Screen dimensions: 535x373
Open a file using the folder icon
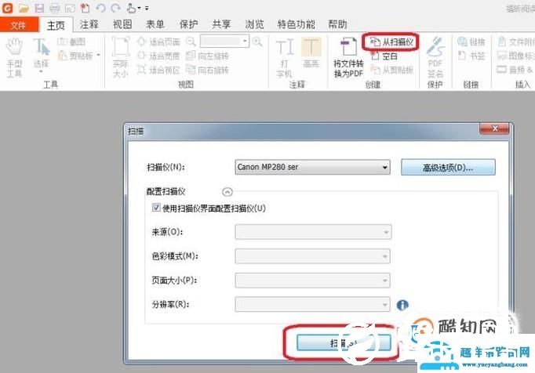(x=24, y=8)
